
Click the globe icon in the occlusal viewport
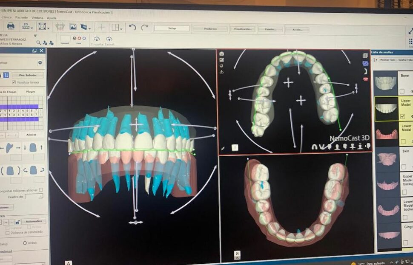coord(221,65)
